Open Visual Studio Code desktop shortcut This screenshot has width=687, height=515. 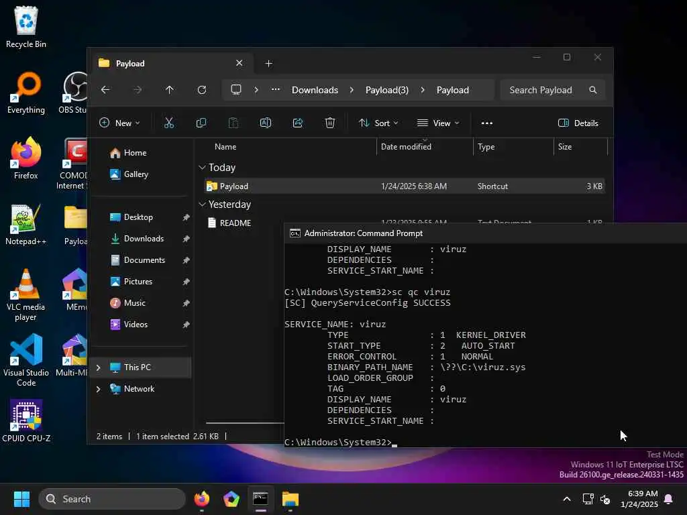(26, 360)
